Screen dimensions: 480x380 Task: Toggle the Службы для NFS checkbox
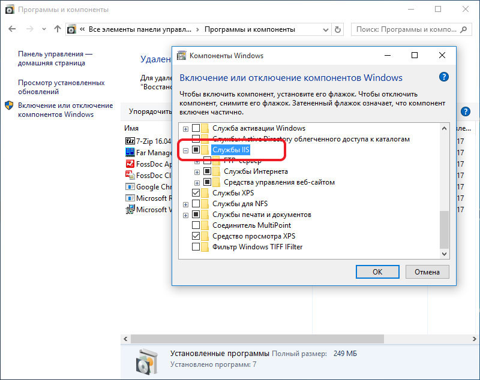click(x=196, y=203)
